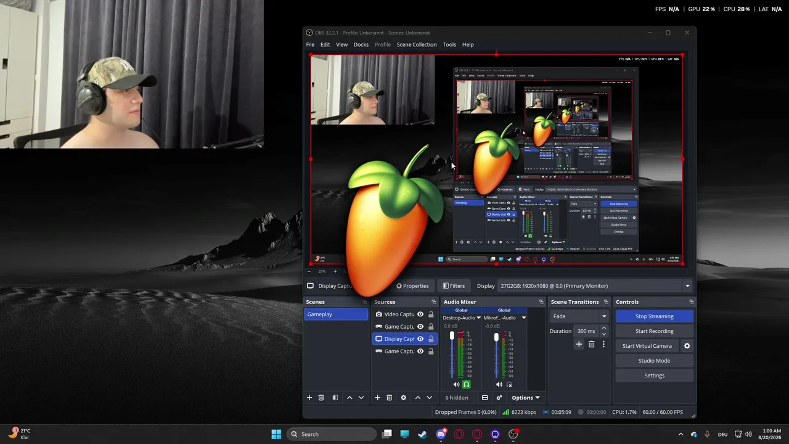The height and width of the screenshot is (444, 789).
Task: Open the Mikrof...-Audio channel dropdown arrow
Action: click(523, 318)
